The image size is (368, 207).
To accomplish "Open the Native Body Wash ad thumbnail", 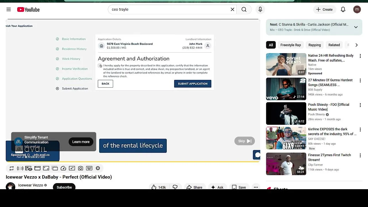I will (x=286, y=64).
